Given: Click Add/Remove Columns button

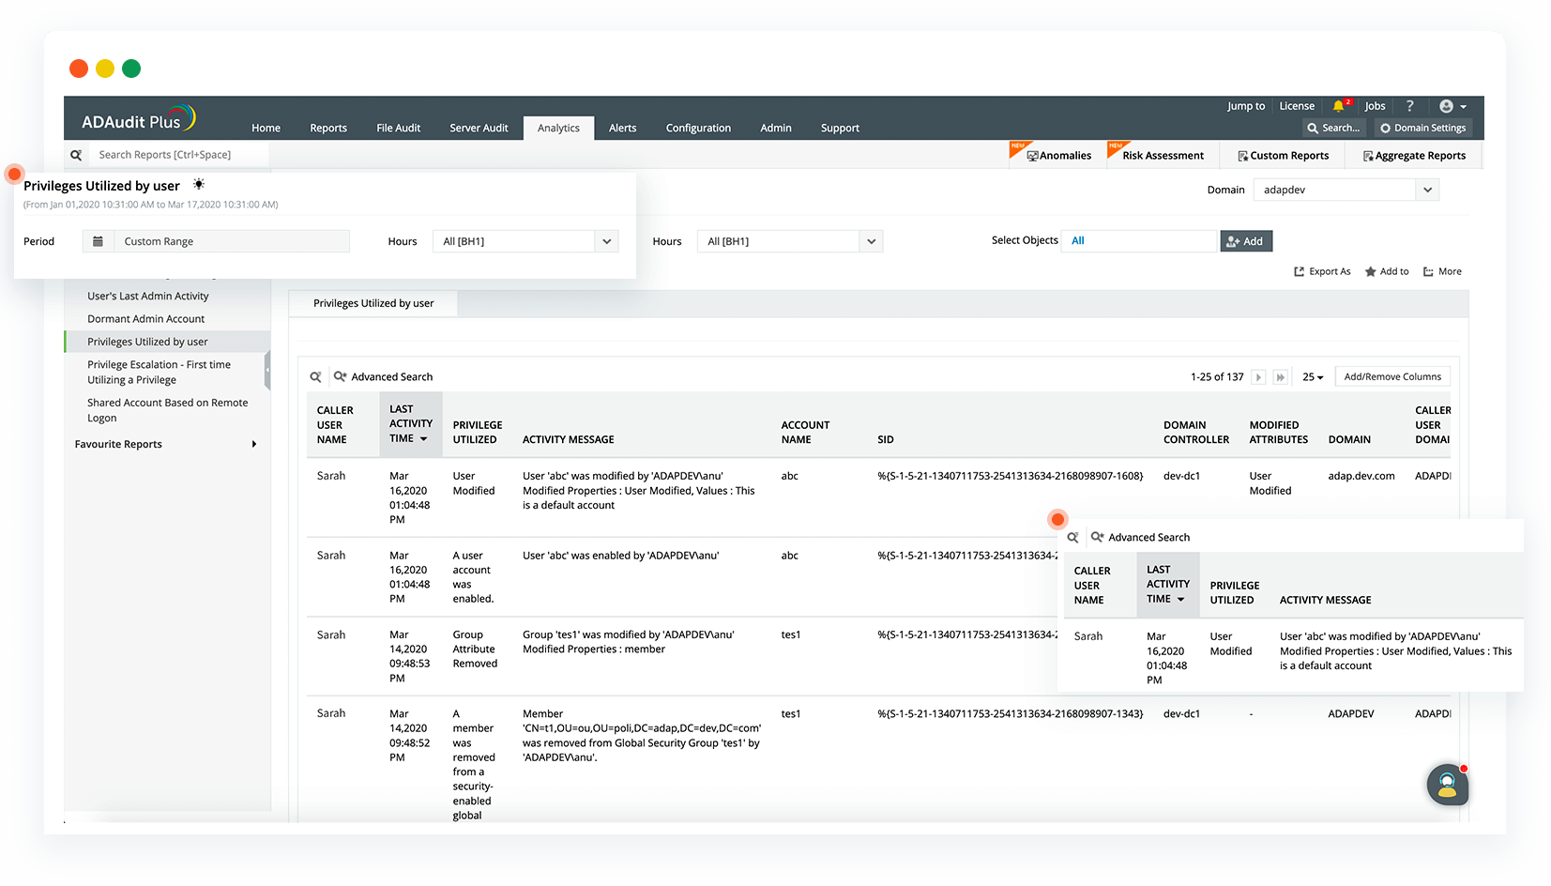Looking at the screenshot, I should [1391, 377].
